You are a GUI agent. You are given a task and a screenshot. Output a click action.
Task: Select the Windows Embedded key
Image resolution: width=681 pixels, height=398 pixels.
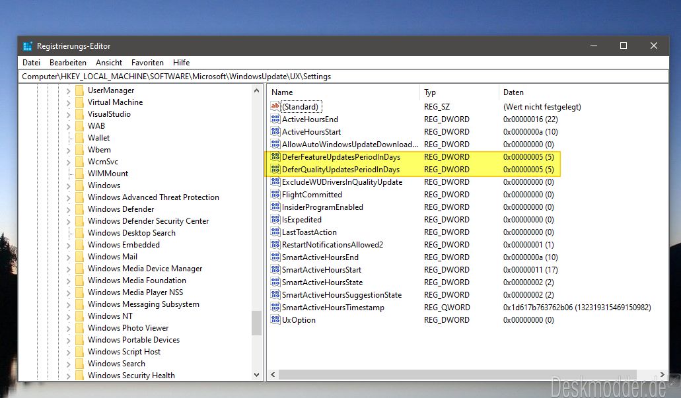coord(124,244)
